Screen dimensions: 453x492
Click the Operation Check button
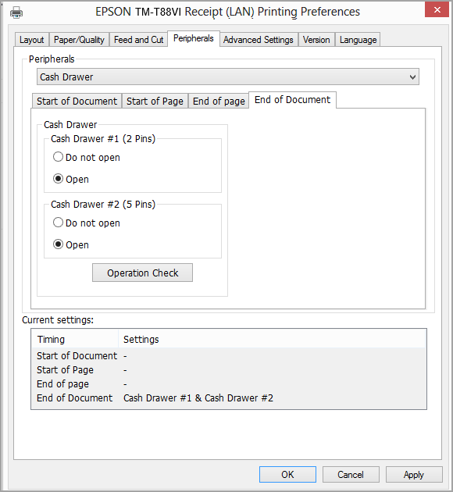[x=142, y=273]
